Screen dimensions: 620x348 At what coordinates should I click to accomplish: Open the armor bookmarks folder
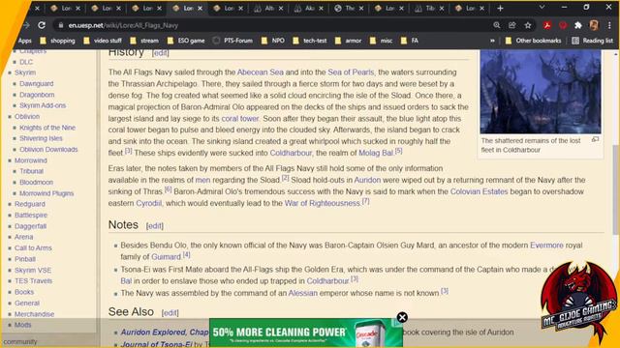(x=349, y=41)
